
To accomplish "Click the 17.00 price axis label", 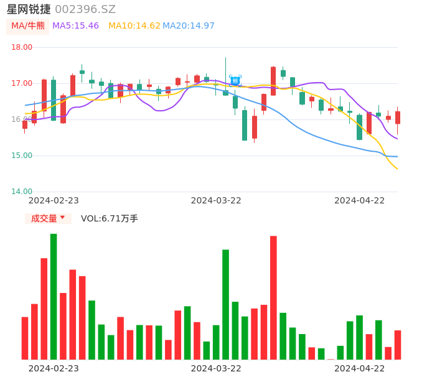I will [x=22, y=83].
